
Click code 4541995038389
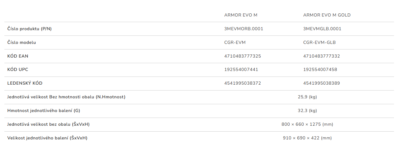tap(321, 83)
